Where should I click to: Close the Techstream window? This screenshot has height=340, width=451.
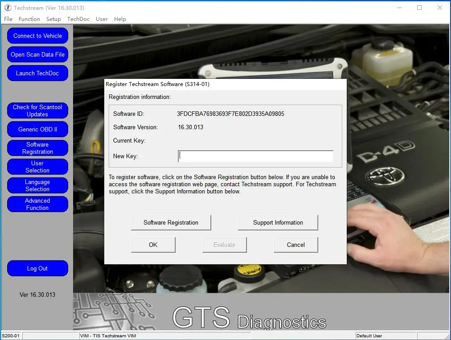point(440,8)
